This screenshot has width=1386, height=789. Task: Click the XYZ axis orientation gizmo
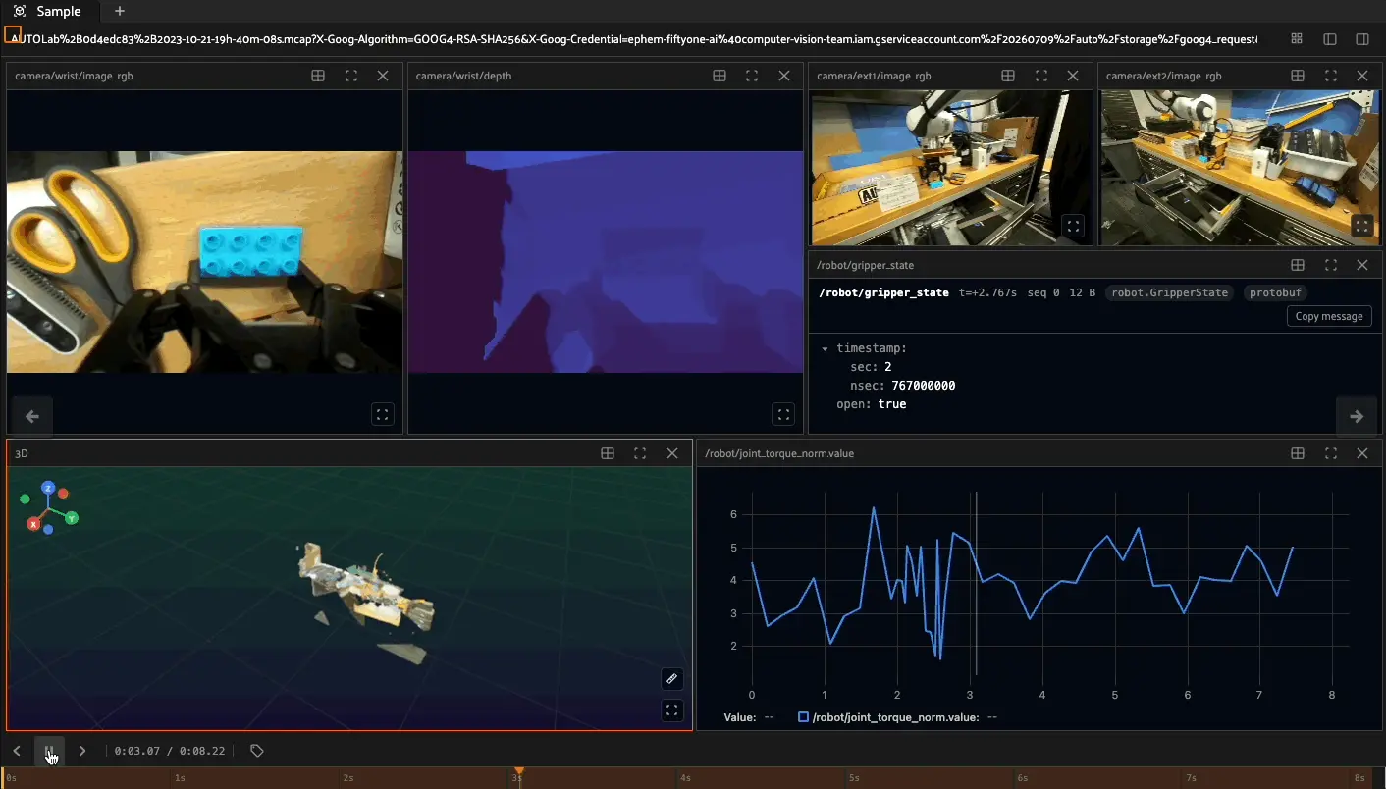[48, 506]
